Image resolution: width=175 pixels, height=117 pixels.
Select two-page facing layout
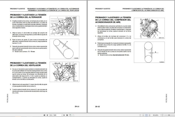click(x=146, y=115)
